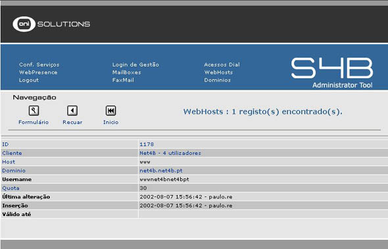The image size is (388, 249).
Task: Open the Domínios menu item
Action: click(x=217, y=80)
